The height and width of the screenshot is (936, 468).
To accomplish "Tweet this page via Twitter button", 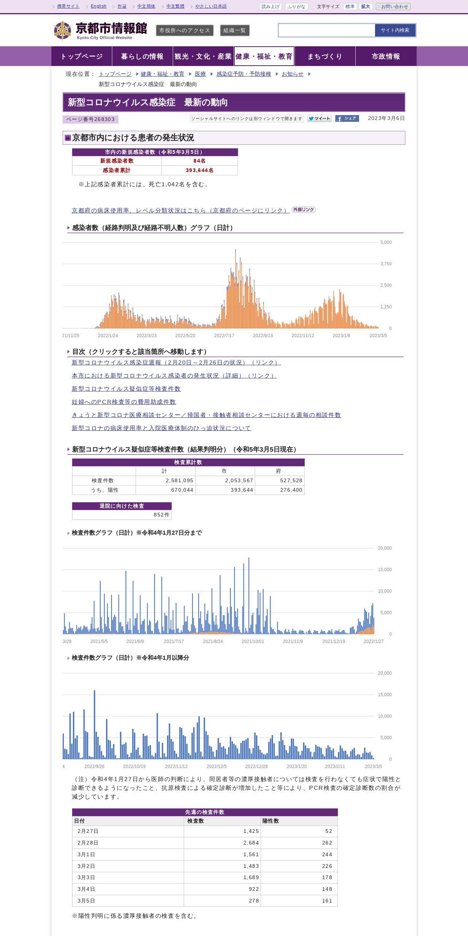I will (x=319, y=118).
